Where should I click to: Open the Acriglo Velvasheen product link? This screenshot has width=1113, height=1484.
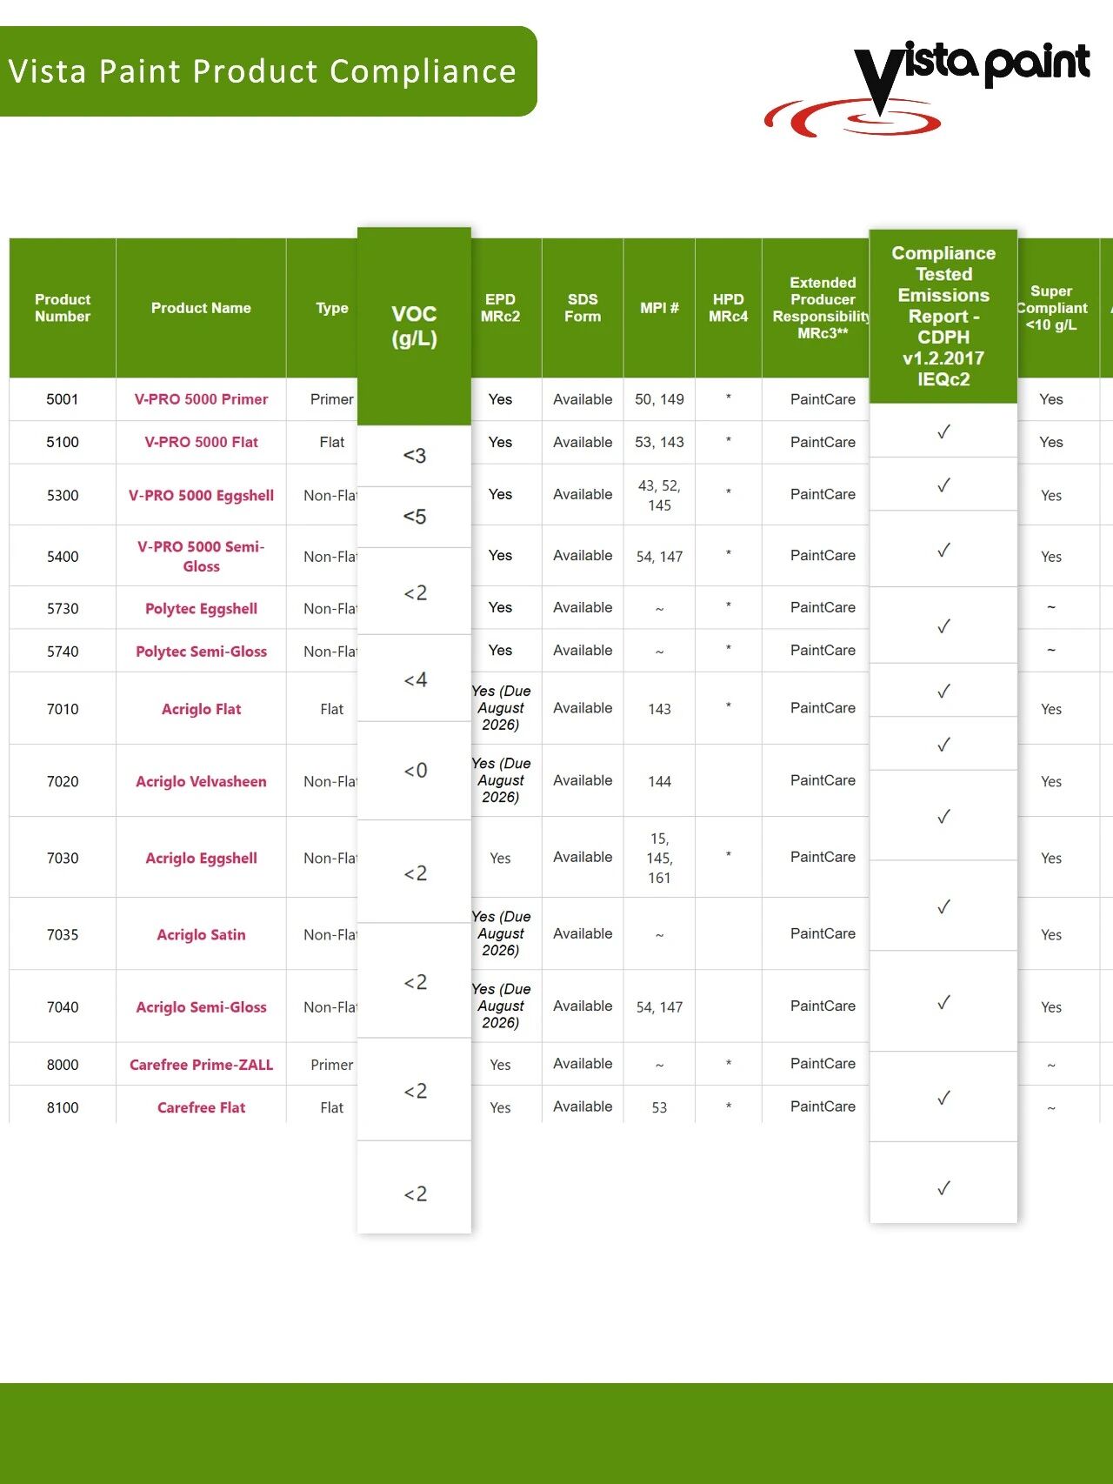tap(201, 781)
